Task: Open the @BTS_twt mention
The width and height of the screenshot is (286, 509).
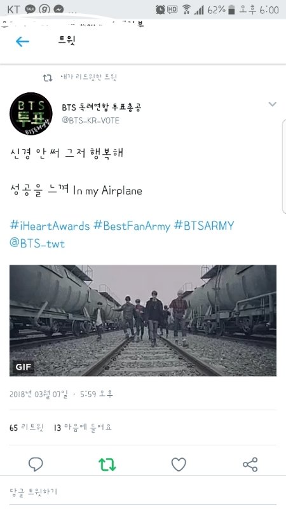Action: 37,244
